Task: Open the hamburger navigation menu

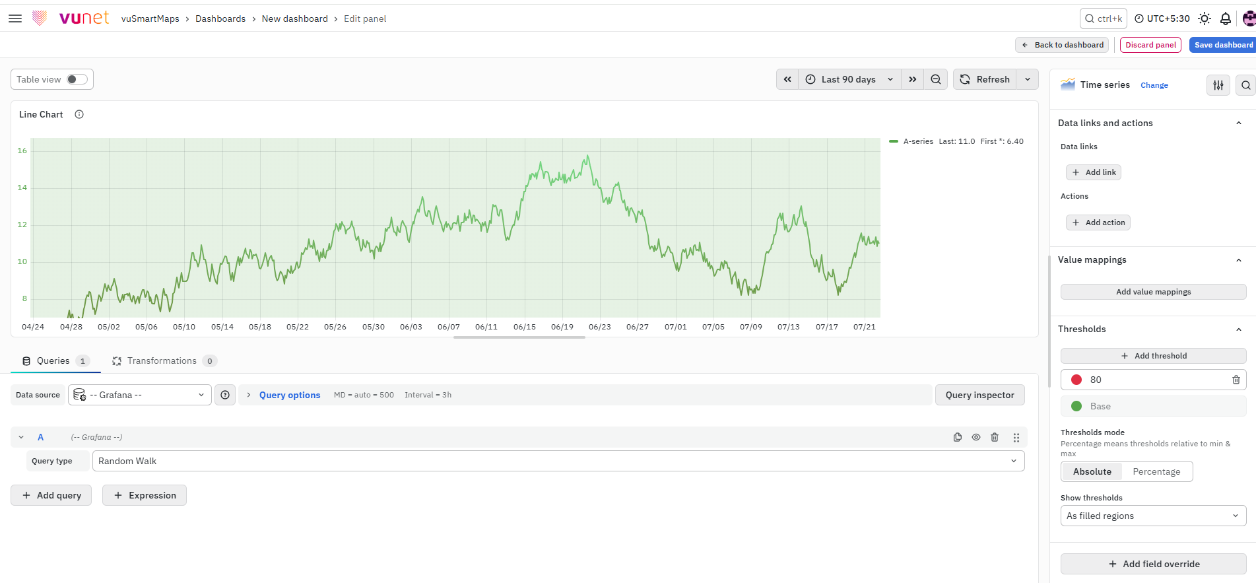Action: (15, 18)
